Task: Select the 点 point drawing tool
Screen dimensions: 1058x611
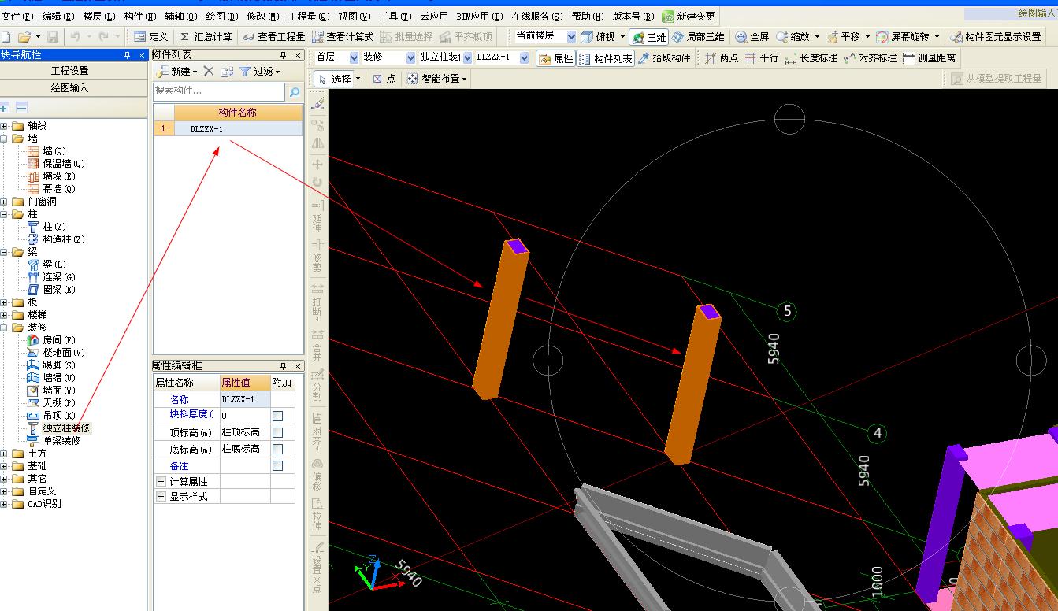Action: (x=384, y=79)
